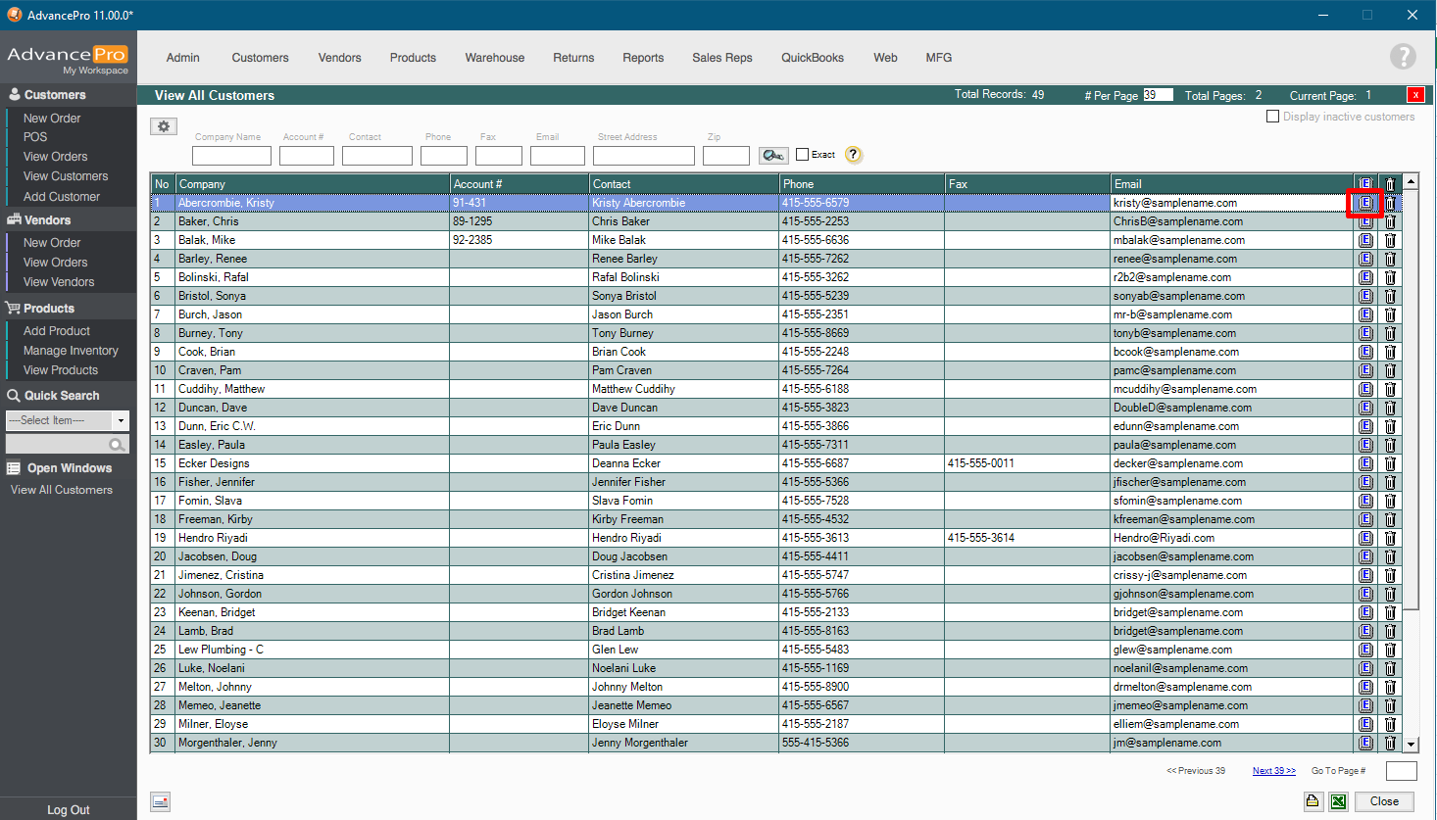Check Display inactive customers
This screenshot has height=820, width=1437.
point(1272,117)
